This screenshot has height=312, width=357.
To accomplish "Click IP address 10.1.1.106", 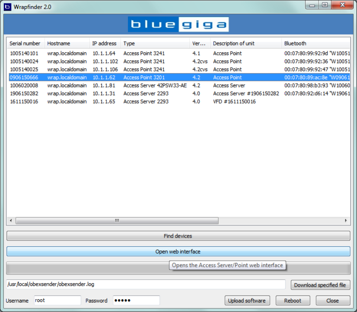I will pyautogui.click(x=105, y=69).
